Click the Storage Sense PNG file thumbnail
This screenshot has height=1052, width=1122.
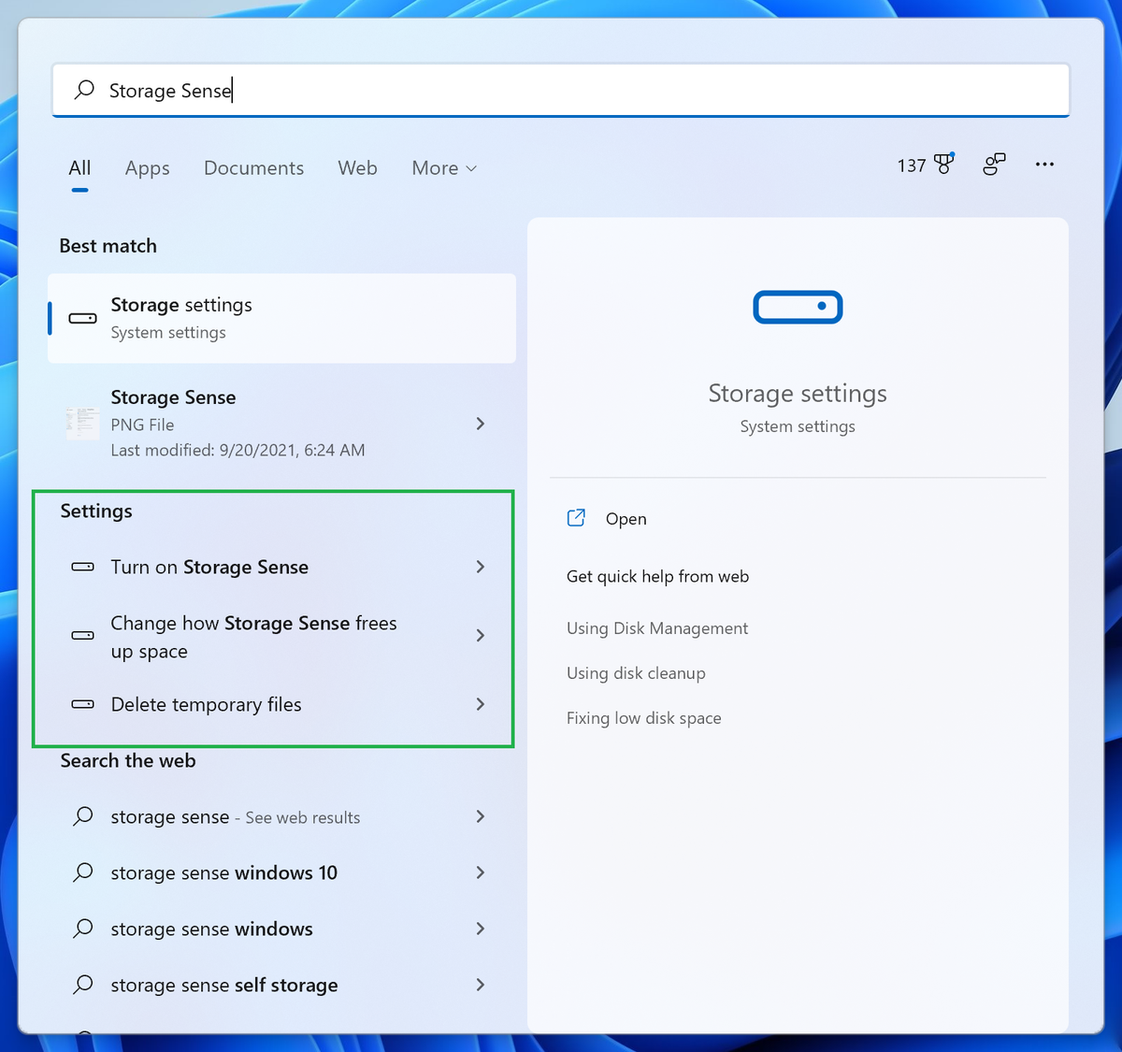81,423
